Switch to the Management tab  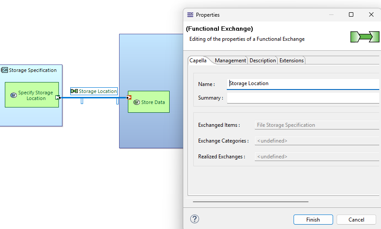[230, 61]
